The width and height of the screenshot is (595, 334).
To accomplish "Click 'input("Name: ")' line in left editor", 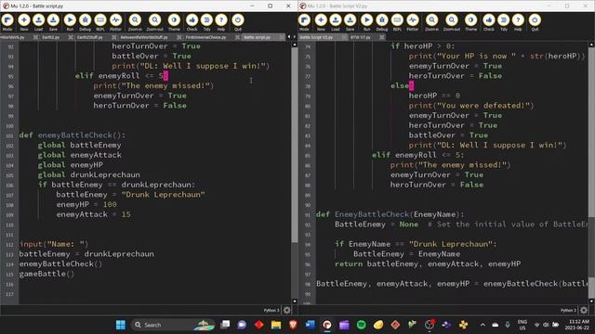I will click(54, 244).
